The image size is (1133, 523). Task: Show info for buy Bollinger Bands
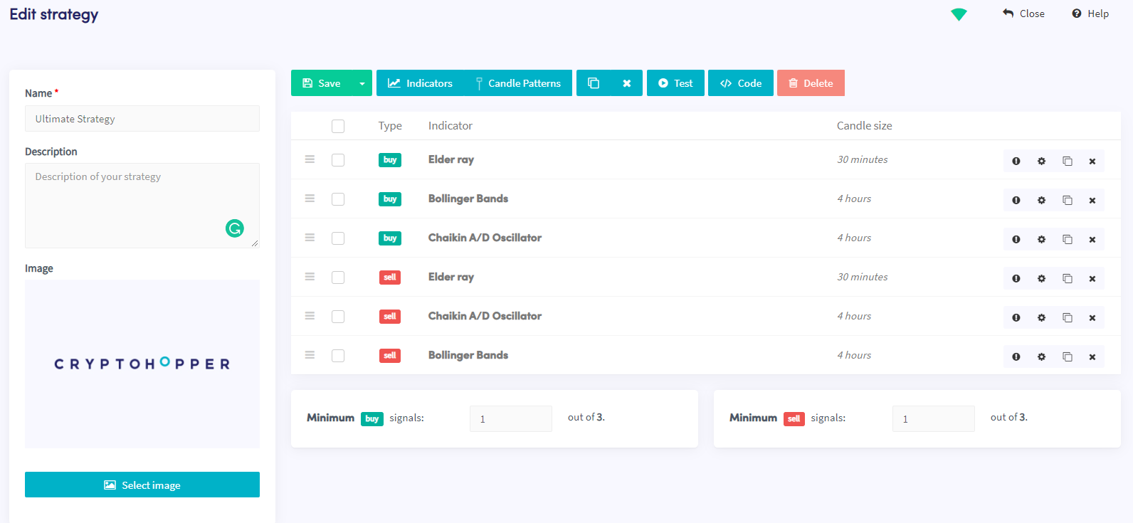click(1016, 200)
